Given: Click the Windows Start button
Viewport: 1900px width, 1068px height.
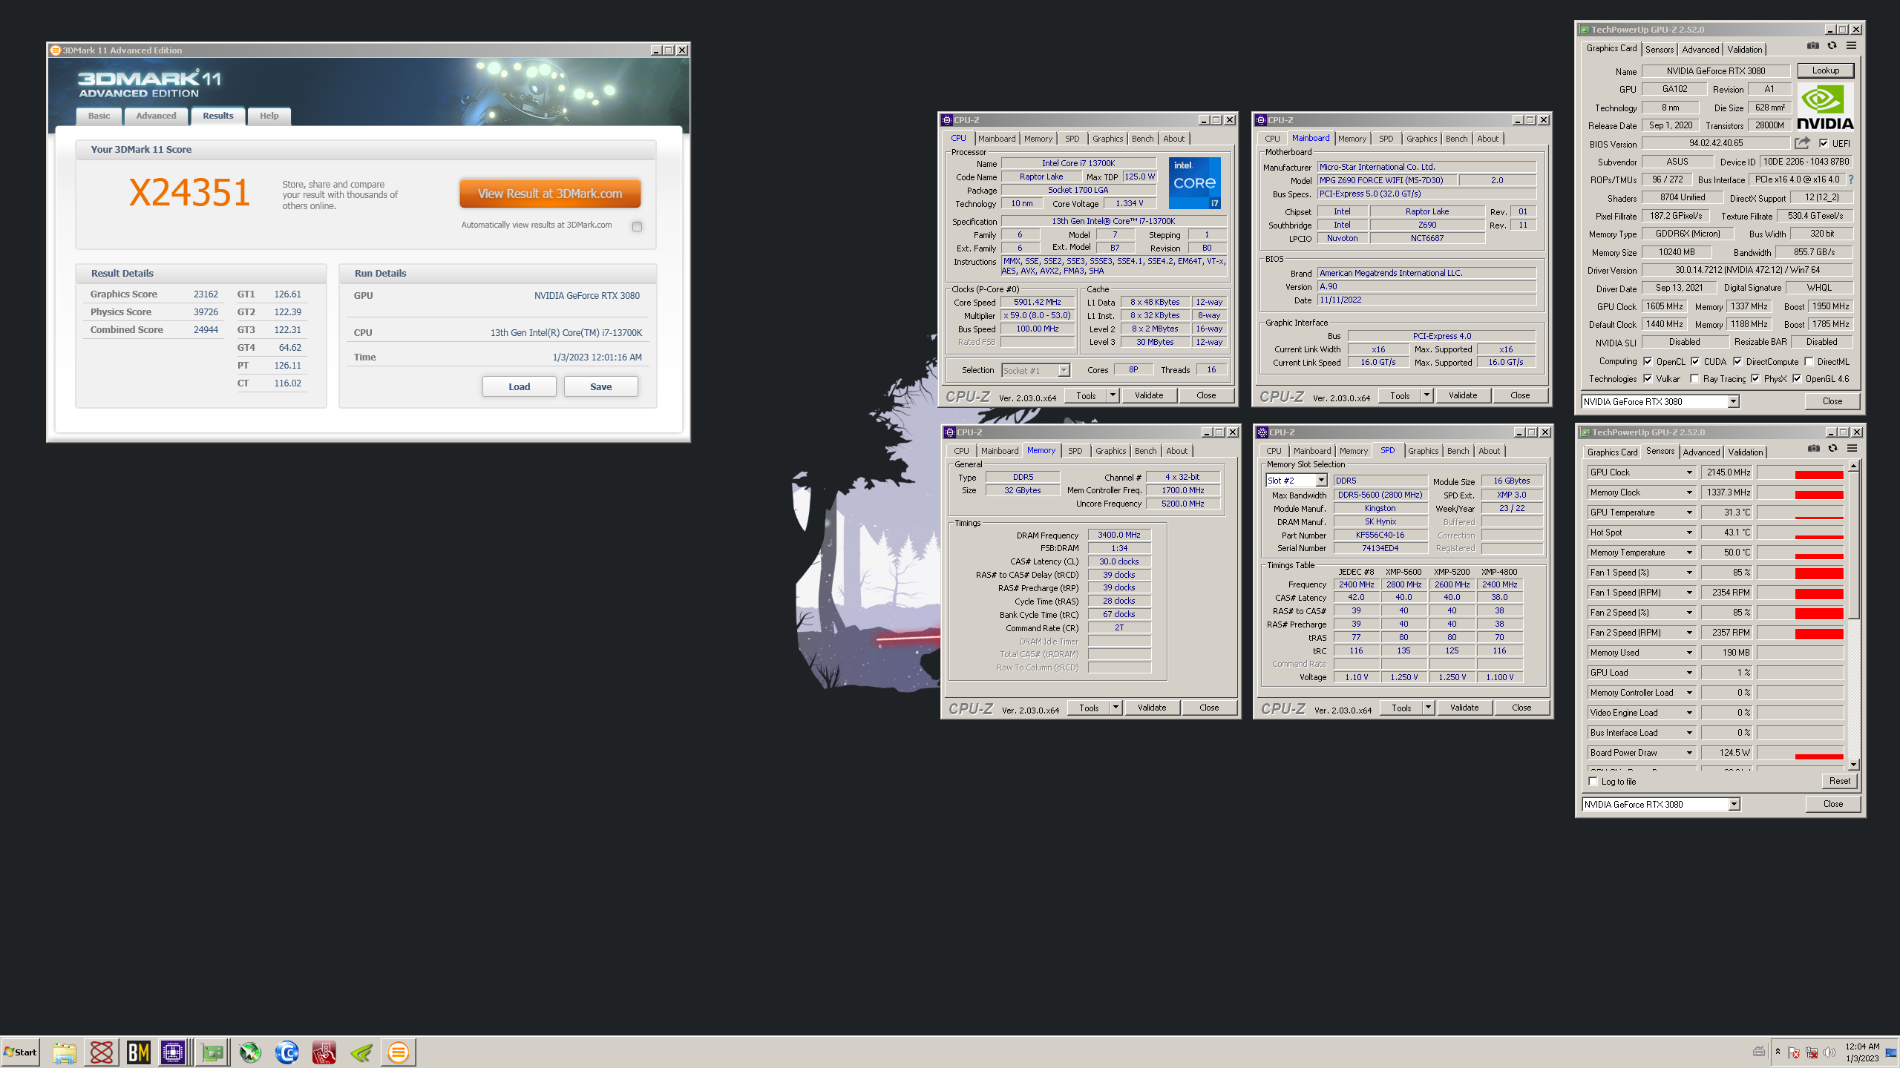Looking at the screenshot, I should pos(20,1052).
